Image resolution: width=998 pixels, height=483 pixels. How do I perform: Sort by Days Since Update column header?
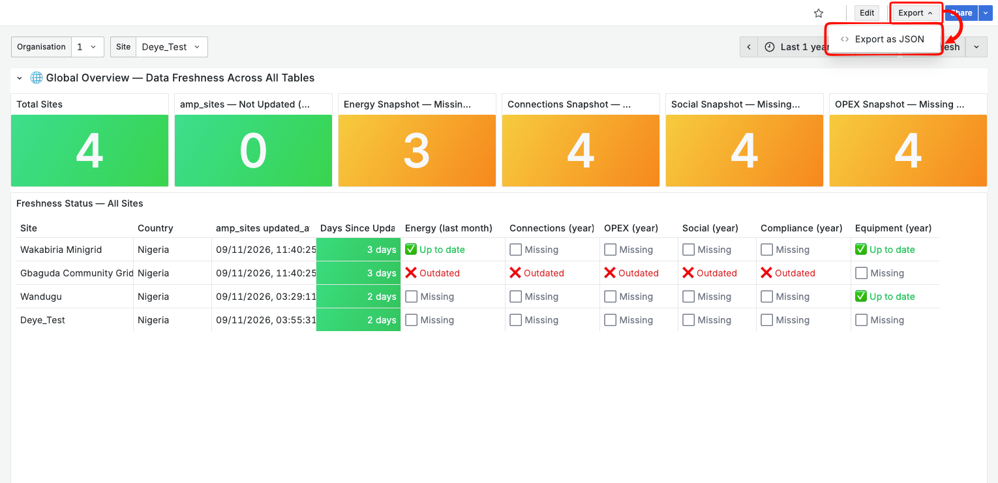tap(357, 228)
